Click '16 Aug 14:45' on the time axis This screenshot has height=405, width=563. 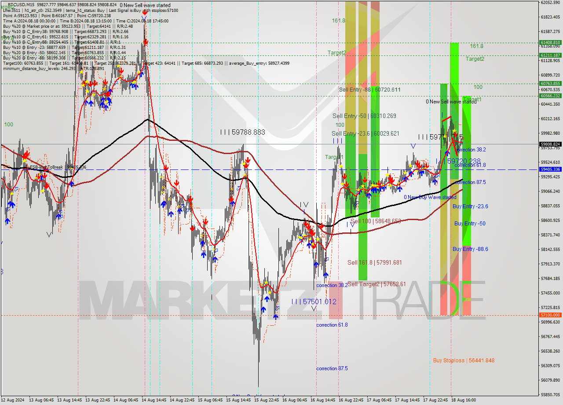(x=323, y=400)
